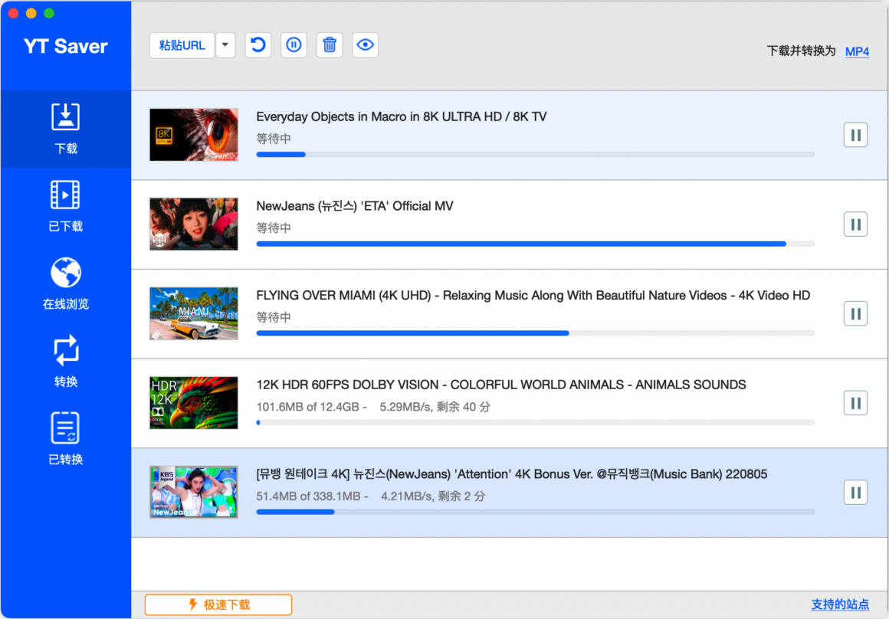The image size is (889, 619).
Task: Close the window with red button
Action: [x=14, y=13]
